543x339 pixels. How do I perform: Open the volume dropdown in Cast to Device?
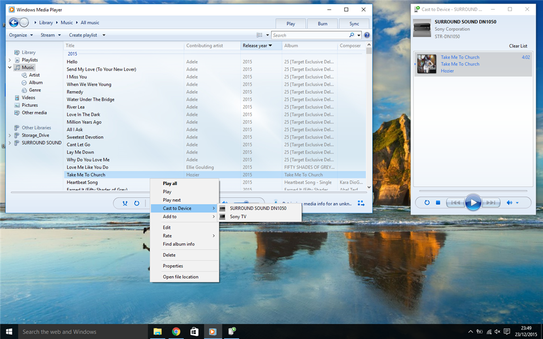click(518, 203)
